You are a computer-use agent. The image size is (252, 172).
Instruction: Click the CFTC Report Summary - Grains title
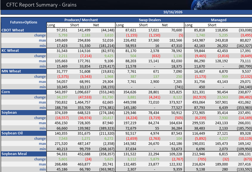point(41,5)
